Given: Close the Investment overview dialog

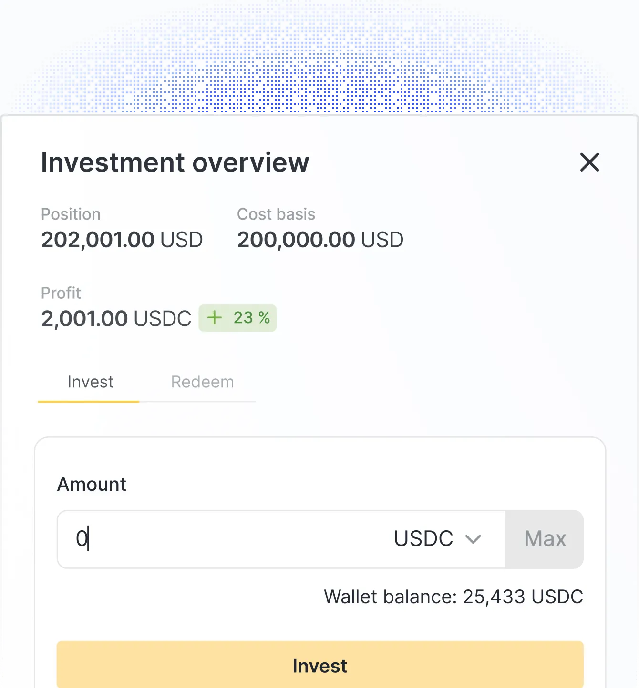Looking at the screenshot, I should (x=589, y=162).
